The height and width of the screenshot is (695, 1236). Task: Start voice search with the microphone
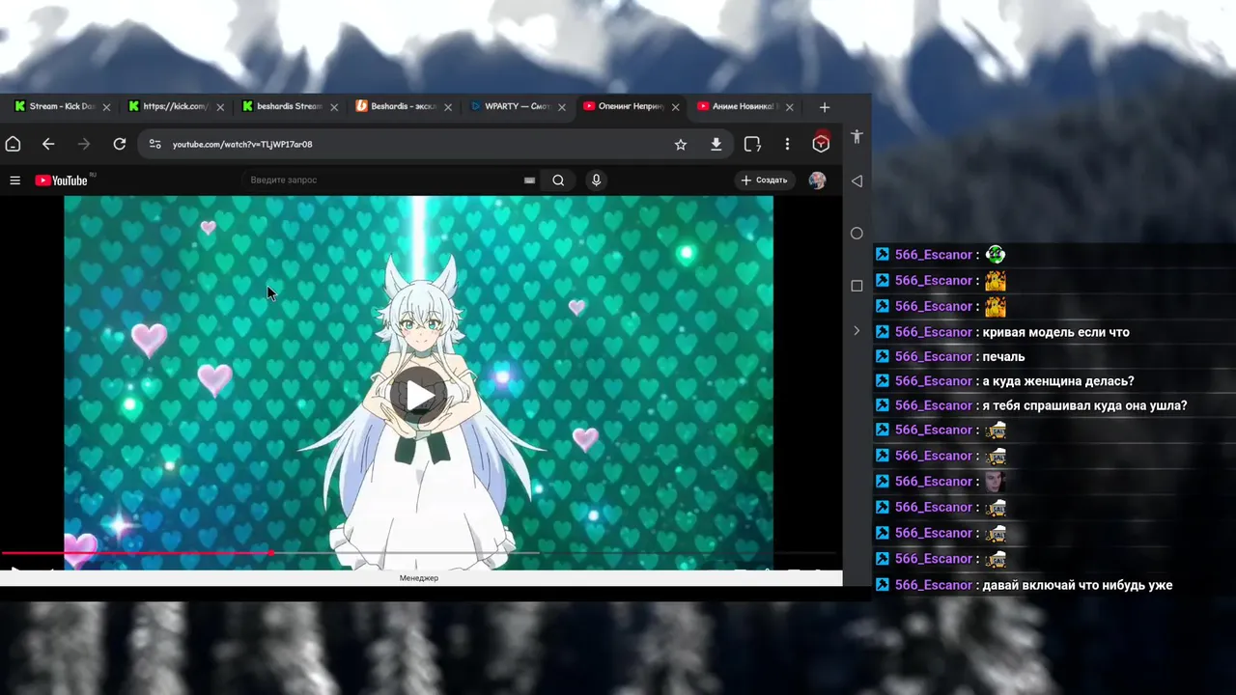click(x=596, y=181)
